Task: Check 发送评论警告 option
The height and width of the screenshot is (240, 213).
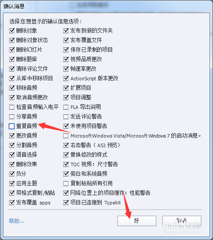Action: point(66,117)
